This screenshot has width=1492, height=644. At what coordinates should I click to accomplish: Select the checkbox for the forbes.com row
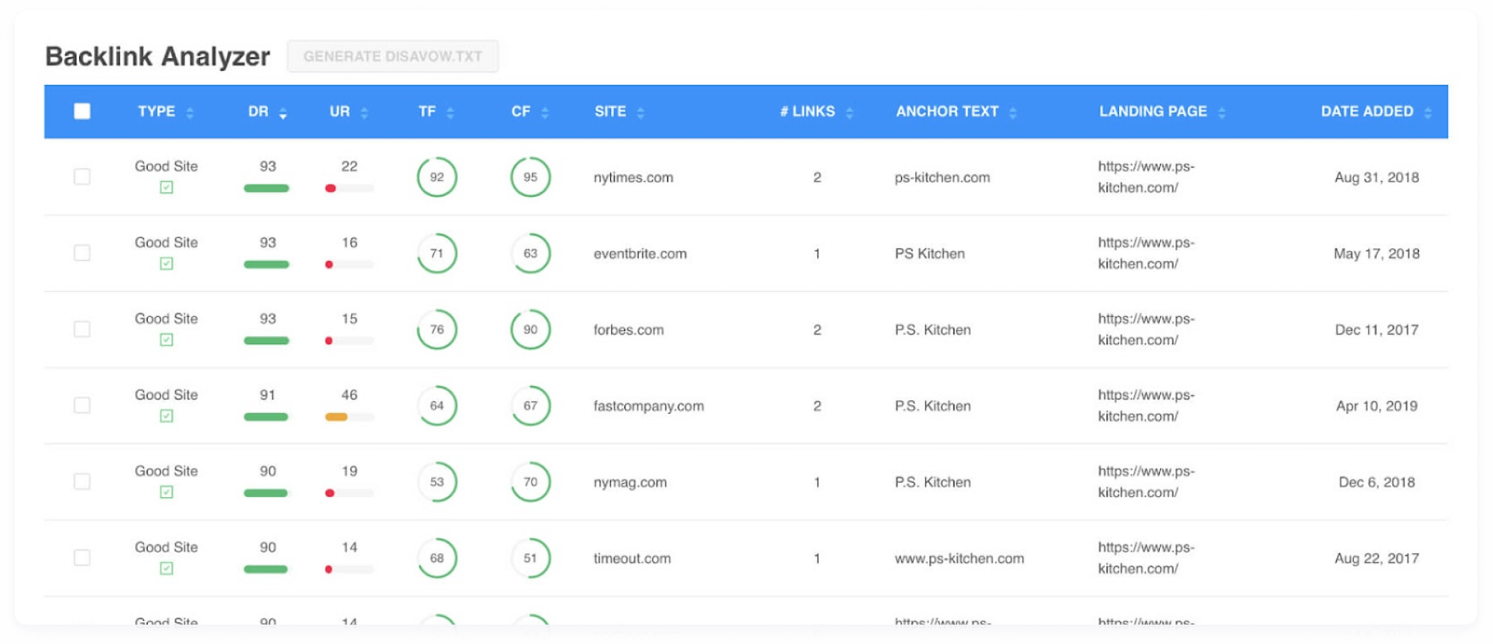pos(82,329)
